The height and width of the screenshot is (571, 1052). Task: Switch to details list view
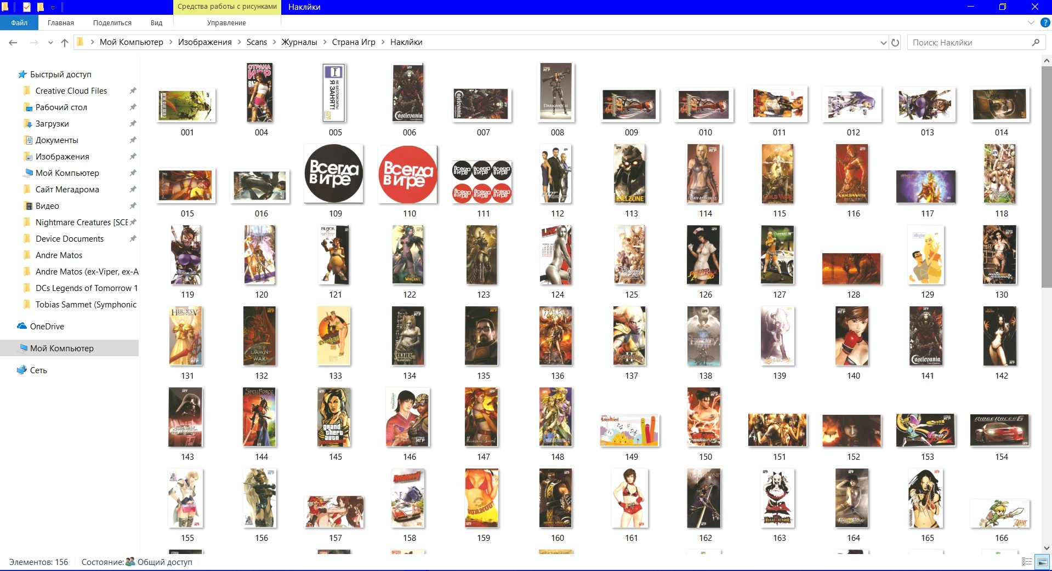(x=1027, y=562)
